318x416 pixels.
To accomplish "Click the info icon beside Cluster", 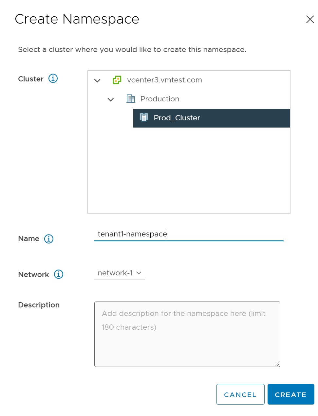I will [53, 78].
